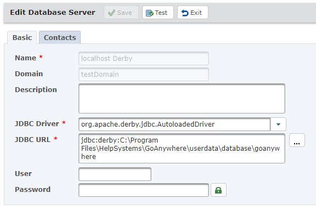Click the Exit button

193,13
